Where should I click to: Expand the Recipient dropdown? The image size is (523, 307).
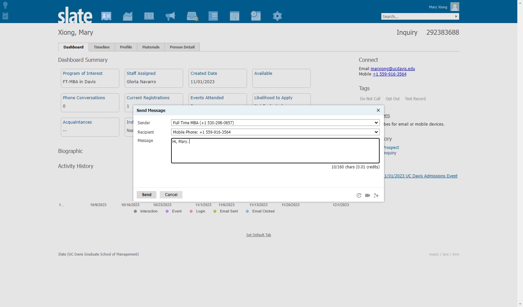pos(275,132)
